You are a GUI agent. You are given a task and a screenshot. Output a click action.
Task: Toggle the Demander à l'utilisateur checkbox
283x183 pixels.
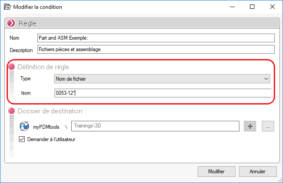[22, 139]
